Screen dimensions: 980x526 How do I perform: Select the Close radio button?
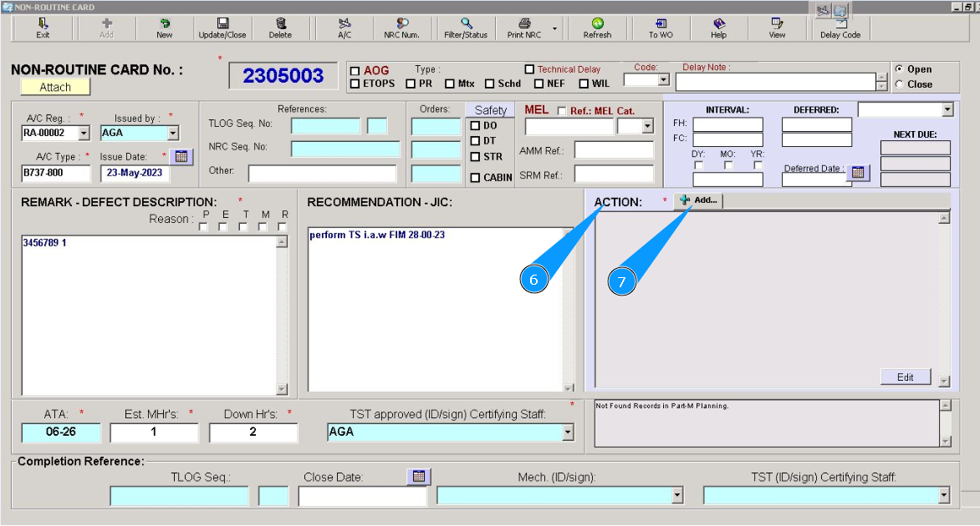point(899,83)
